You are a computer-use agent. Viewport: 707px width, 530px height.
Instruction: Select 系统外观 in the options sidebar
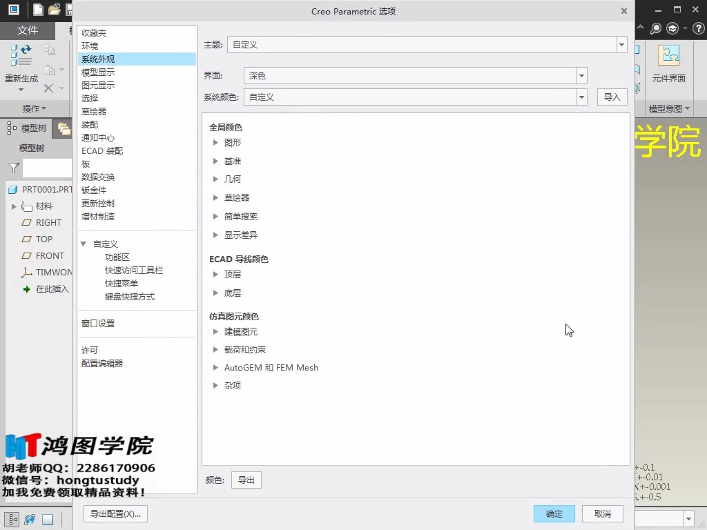pyautogui.click(x=99, y=58)
